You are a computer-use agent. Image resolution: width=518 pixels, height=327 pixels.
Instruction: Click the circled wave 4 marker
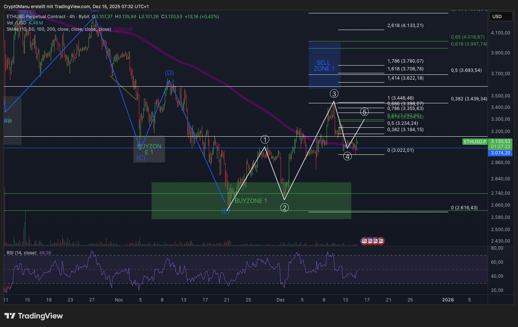click(x=347, y=156)
